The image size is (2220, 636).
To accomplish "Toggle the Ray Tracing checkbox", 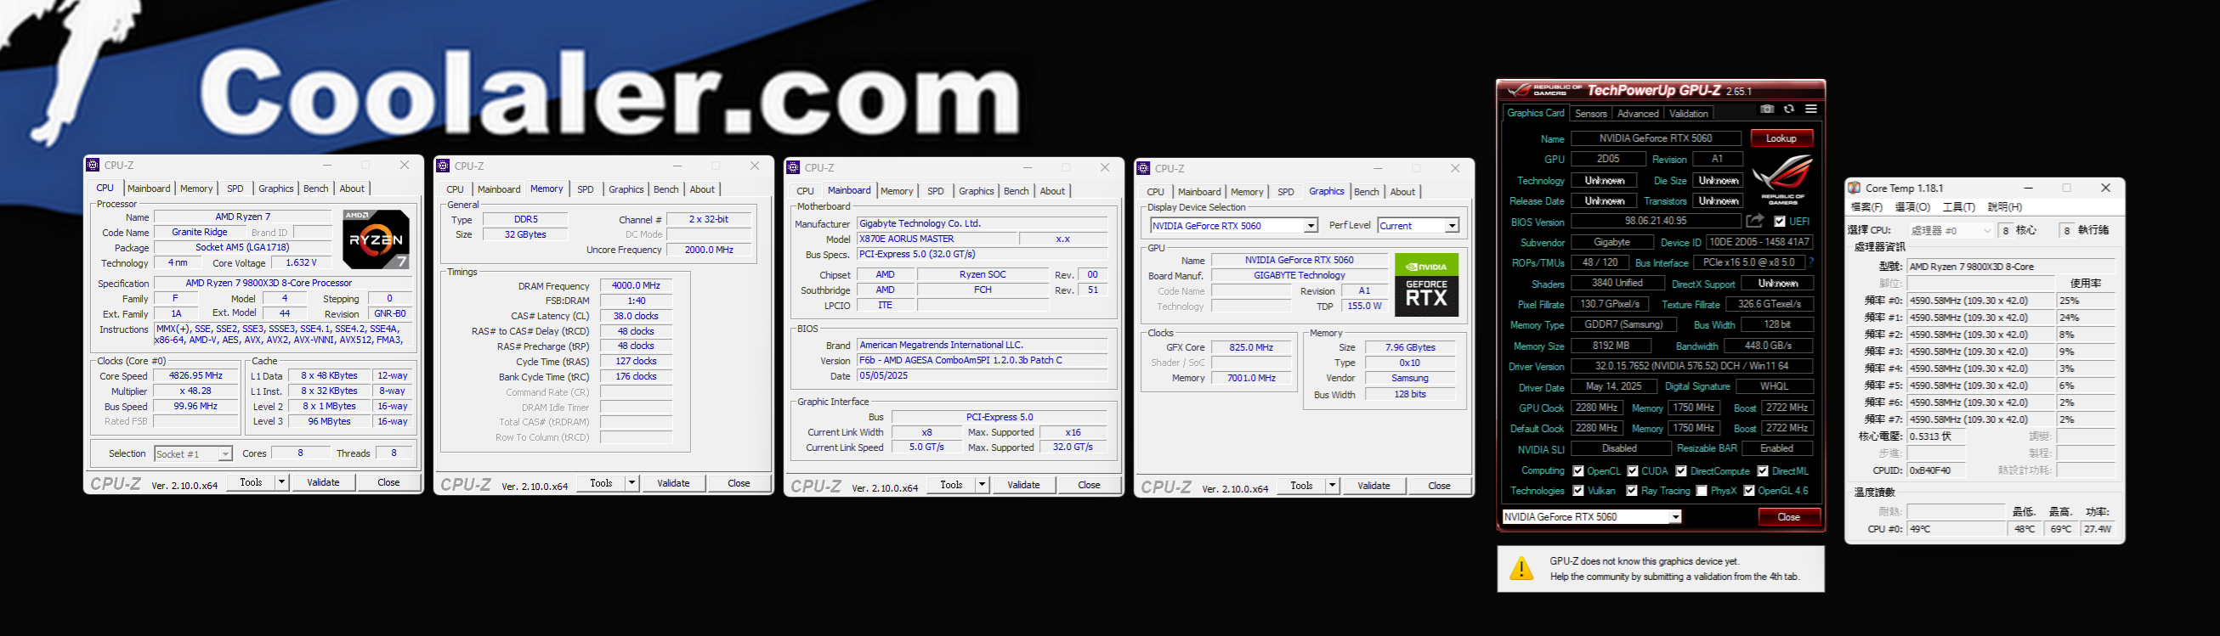I will coord(1631,491).
